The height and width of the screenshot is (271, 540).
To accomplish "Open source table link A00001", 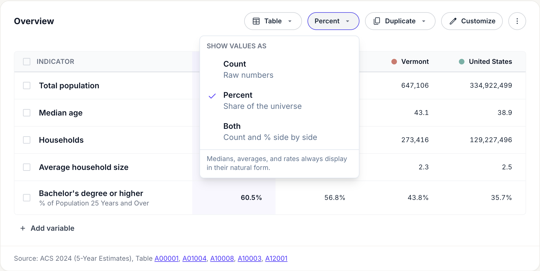I will [x=167, y=259].
